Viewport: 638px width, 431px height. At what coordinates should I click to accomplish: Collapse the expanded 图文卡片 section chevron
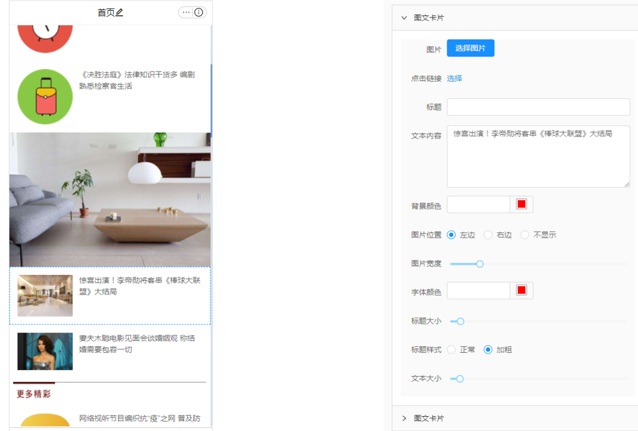(x=404, y=17)
